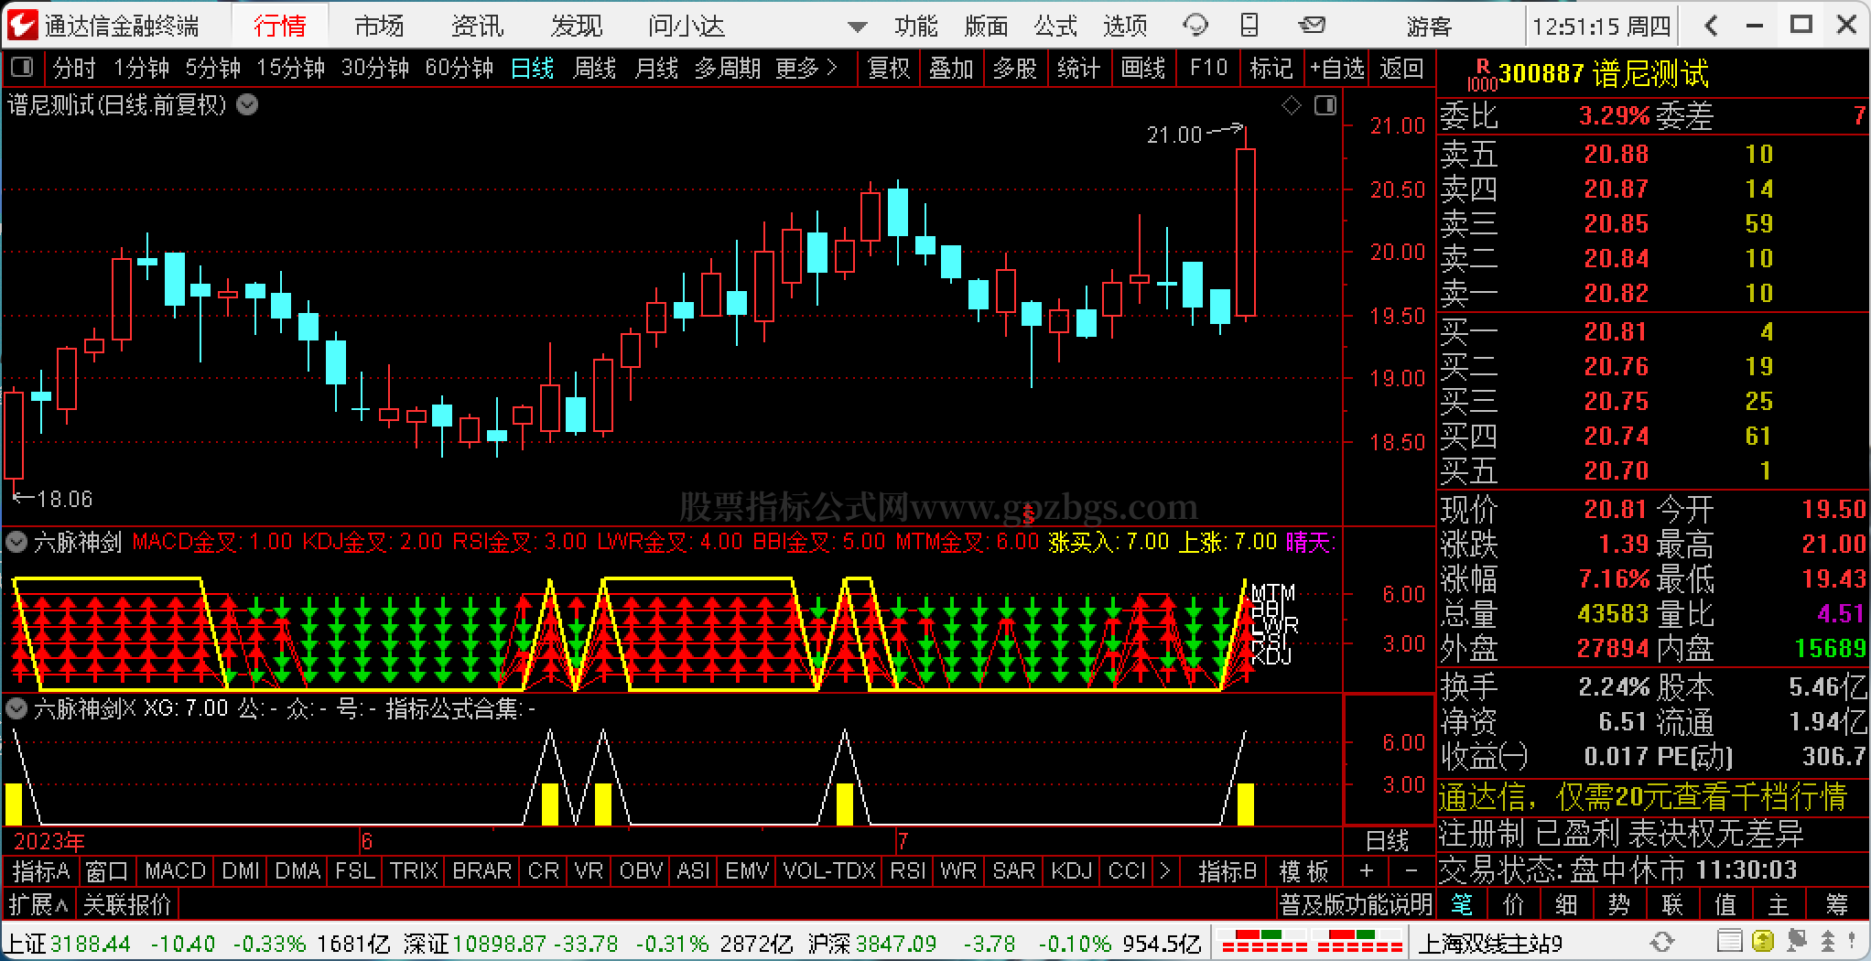Select the 周线 period
This screenshot has width=1871, height=961.
pos(594,68)
